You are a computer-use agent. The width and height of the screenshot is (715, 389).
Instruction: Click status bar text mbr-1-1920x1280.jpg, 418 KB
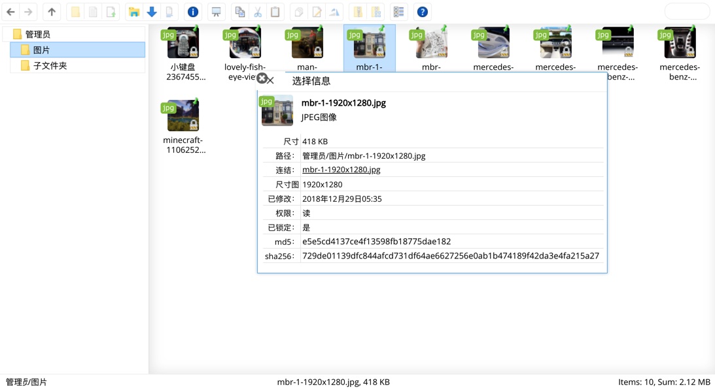pos(334,382)
